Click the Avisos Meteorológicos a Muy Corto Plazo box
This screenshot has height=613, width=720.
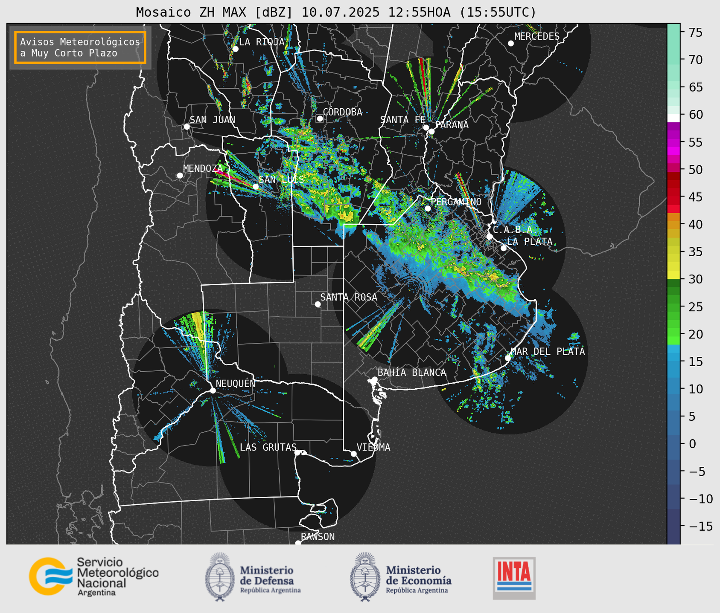(x=80, y=47)
